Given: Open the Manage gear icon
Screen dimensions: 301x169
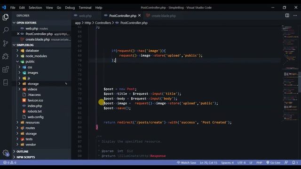Looking at the screenshot, I should pyautogui.click(x=6, y=153).
